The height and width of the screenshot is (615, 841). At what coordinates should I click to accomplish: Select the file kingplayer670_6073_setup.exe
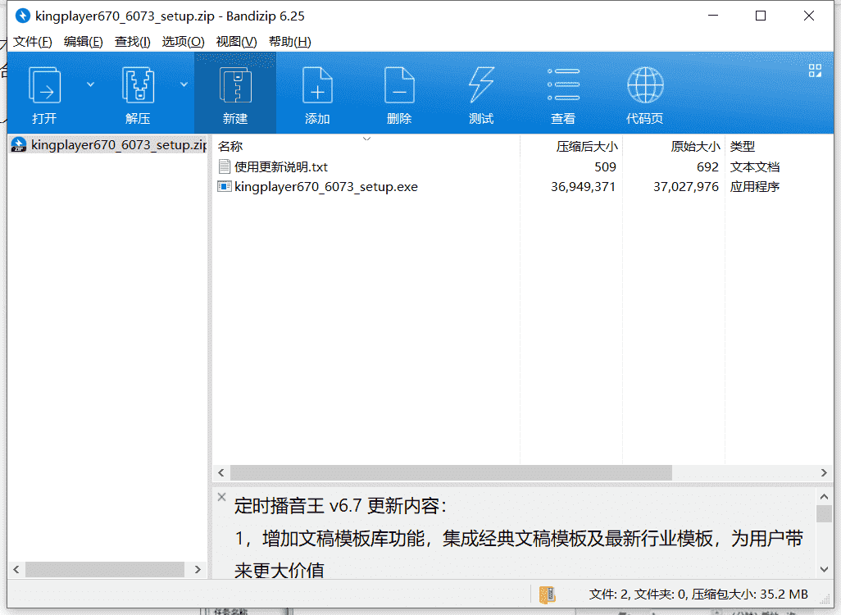tap(326, 187)
